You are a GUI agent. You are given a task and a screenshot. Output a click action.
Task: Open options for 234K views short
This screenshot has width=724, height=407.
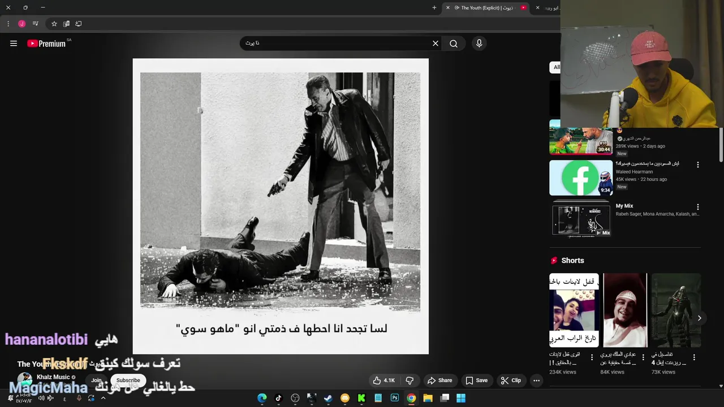[592, 357]
